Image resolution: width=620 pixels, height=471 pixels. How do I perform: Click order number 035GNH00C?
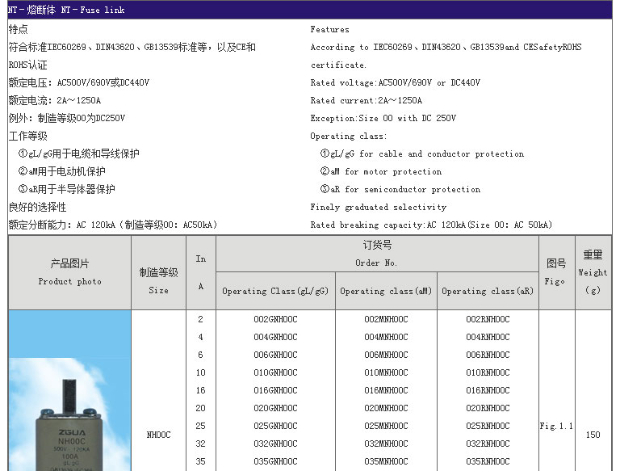click(275, 462)
